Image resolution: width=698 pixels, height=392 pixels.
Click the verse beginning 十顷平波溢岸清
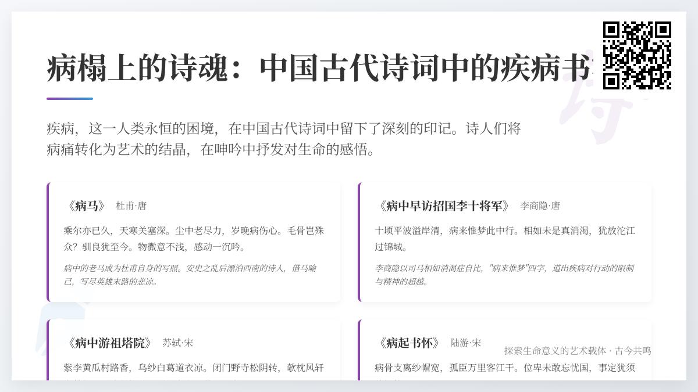tap(505, 239)
